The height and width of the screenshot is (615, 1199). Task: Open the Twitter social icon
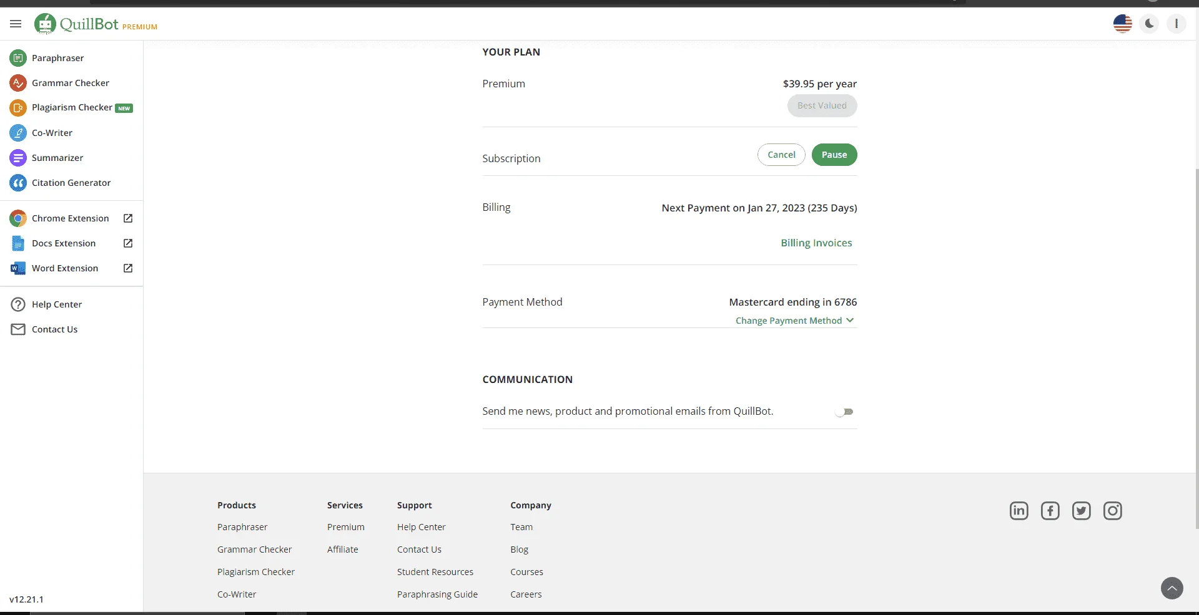[1081, 511]
